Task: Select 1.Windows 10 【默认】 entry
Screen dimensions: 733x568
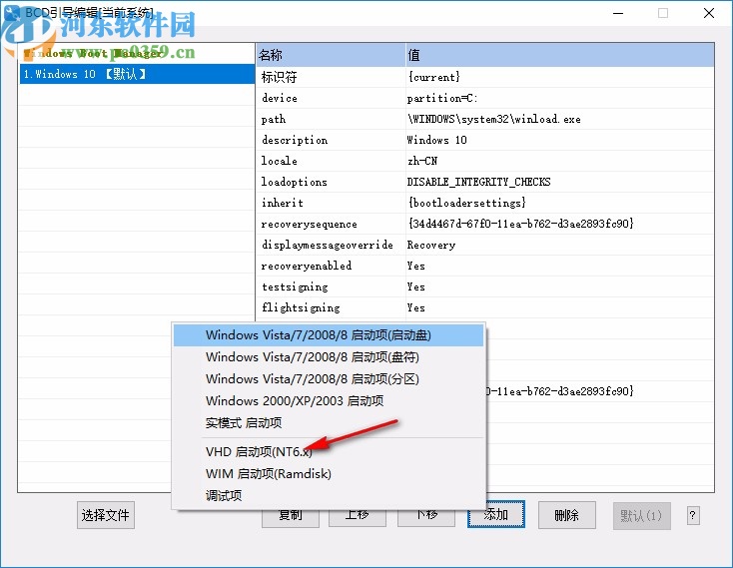Action: 137,74
